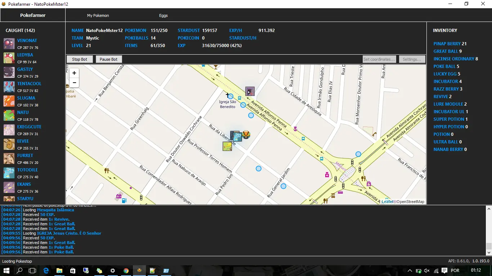Click Tentacool's icon in the caught list

pos(9,87)
